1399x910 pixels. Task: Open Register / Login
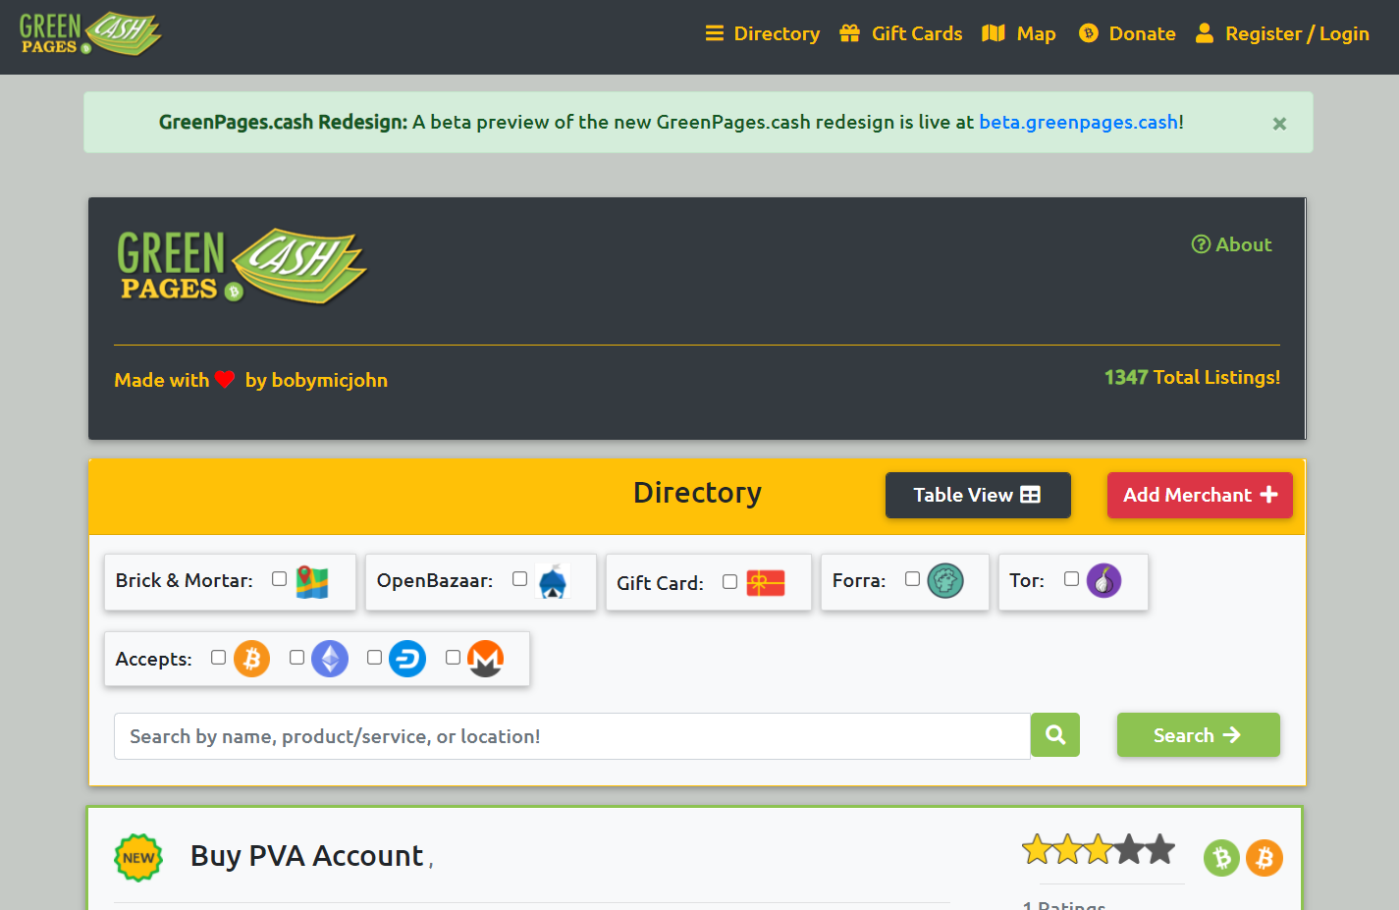1282,33
